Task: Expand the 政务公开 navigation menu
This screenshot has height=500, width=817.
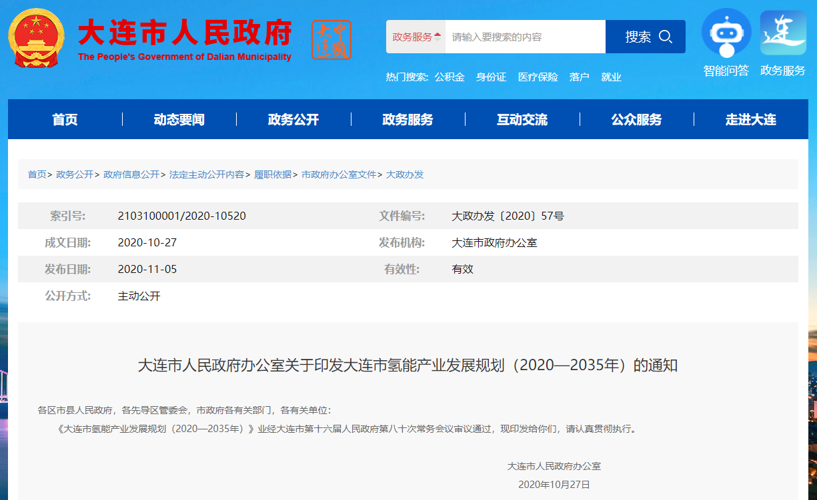Action: point(294,119)
